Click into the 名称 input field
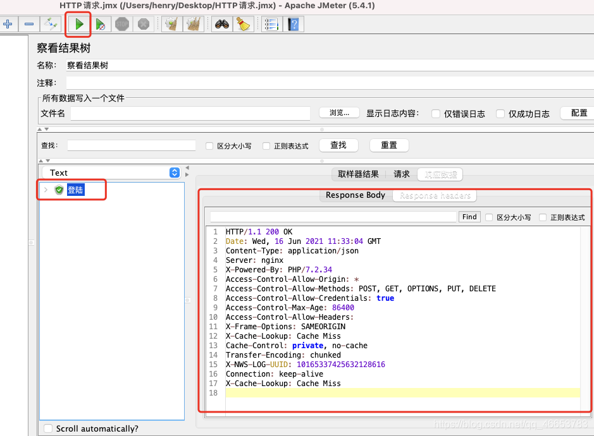The image size is (594, 436). tap(330, 65)
